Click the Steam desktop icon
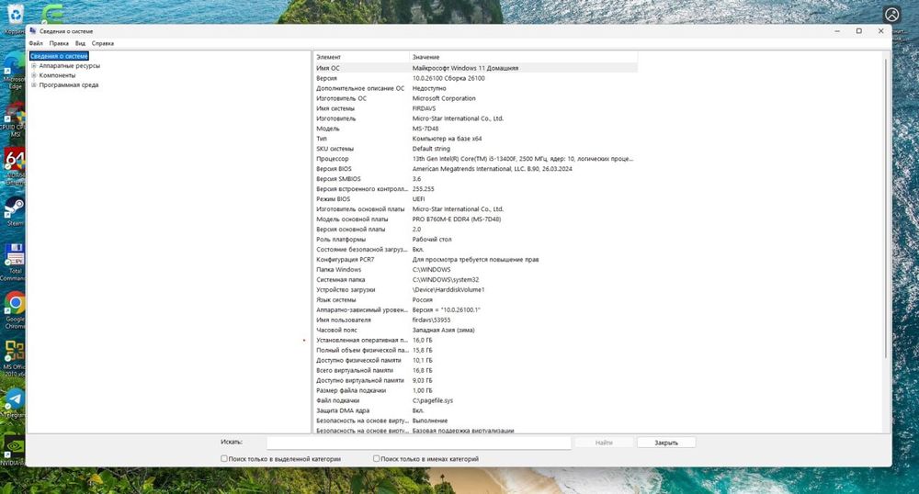Viewport: 919px width, 494px height. click(14, 208)
